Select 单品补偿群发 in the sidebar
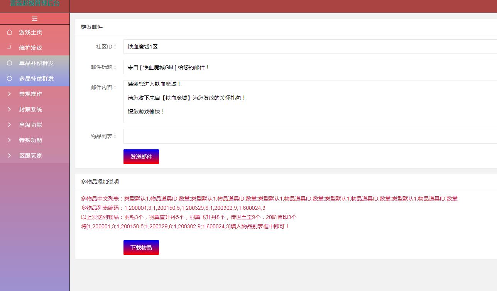 click(x=37, y=63)
